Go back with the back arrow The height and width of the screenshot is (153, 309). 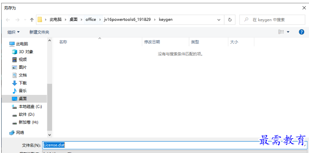pyautogui.click(x=8, y=20)
